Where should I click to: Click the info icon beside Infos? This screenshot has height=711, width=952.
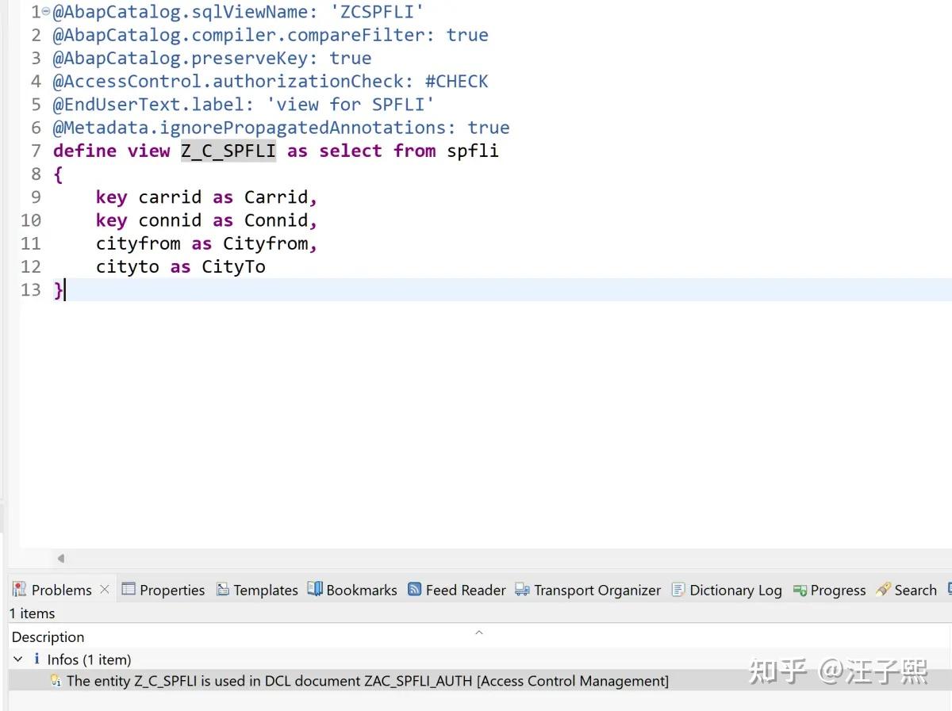click(36, 659)
